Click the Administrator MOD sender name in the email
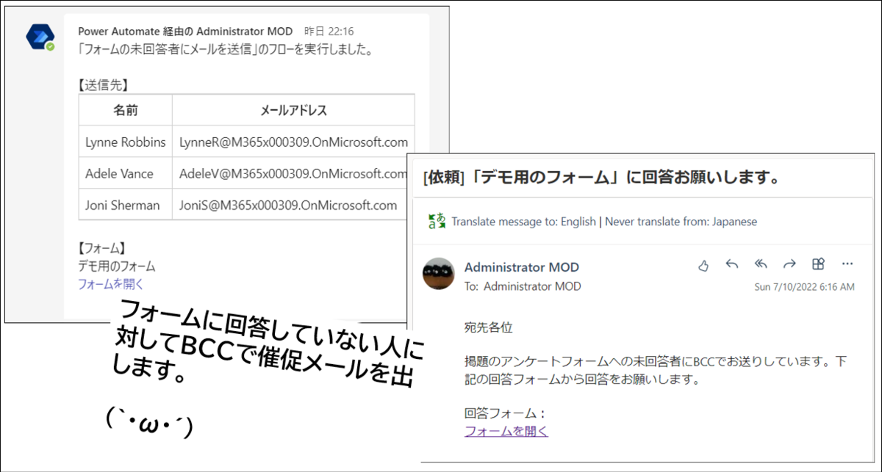 tap(522, 267)
